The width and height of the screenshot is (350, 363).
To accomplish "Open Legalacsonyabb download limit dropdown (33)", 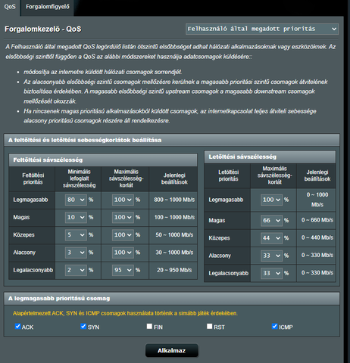I will point(271,273).
